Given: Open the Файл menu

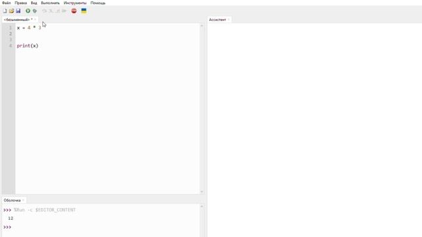Looking at the screenshot, I should pyautogui.click(x=7, y=3).
